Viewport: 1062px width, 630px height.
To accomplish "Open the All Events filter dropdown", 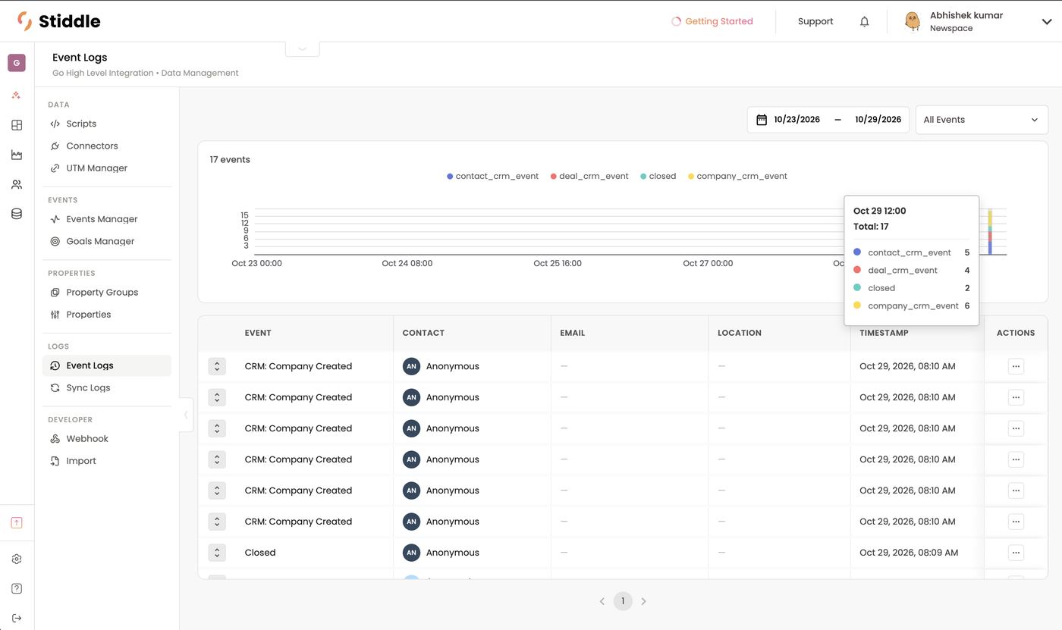I will [982, 120].
